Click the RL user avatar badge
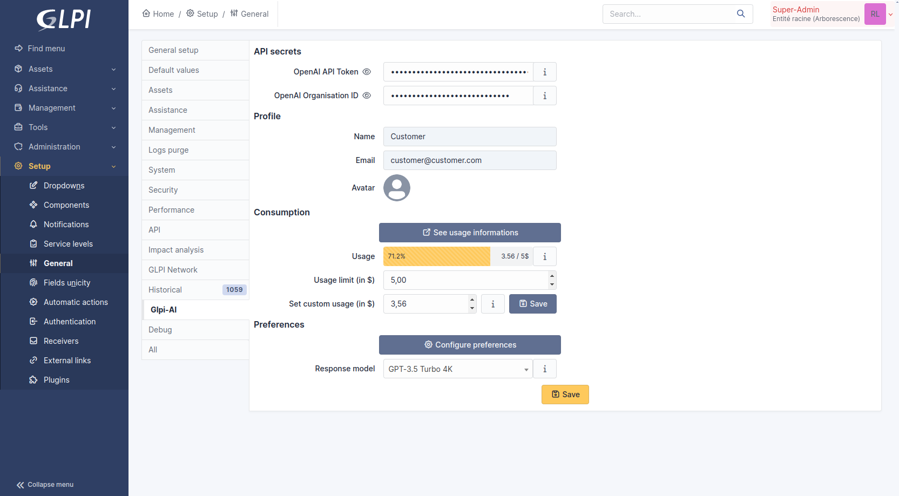Screen dimensions: 899x496 [875, 14]
